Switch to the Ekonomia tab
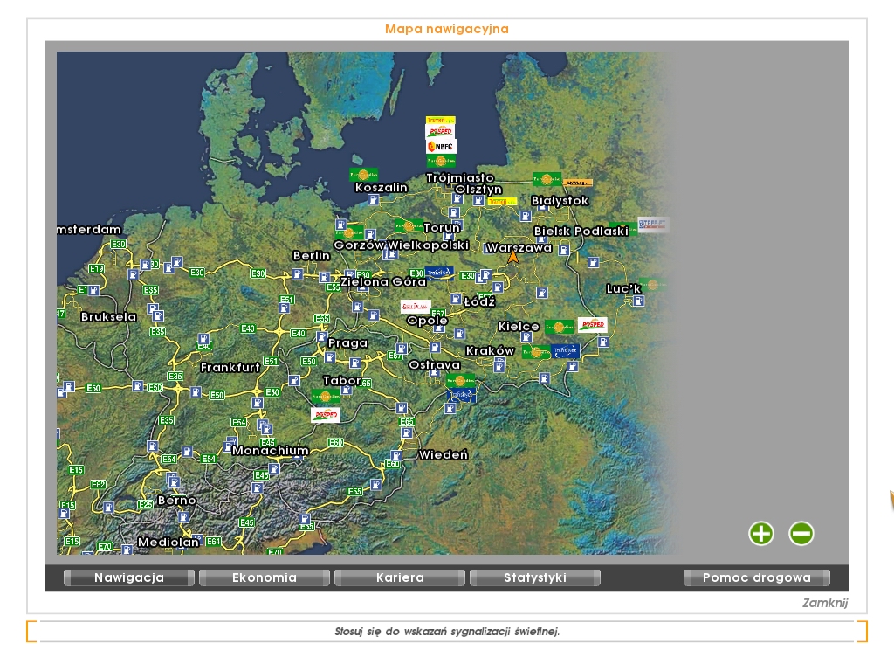Viewport: 894px width, 650px height. tap(265, 577)
